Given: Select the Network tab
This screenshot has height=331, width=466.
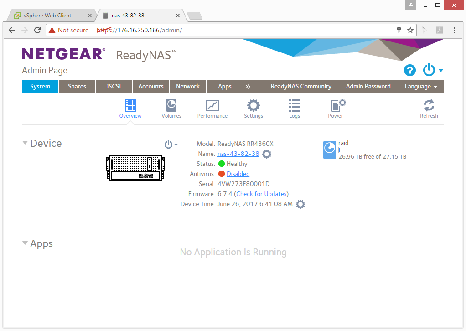Looking at the screenshot, I should [188, 87].
